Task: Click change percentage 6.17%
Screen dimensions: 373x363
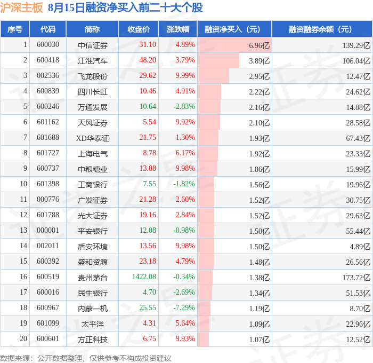Action: (185, 153)
